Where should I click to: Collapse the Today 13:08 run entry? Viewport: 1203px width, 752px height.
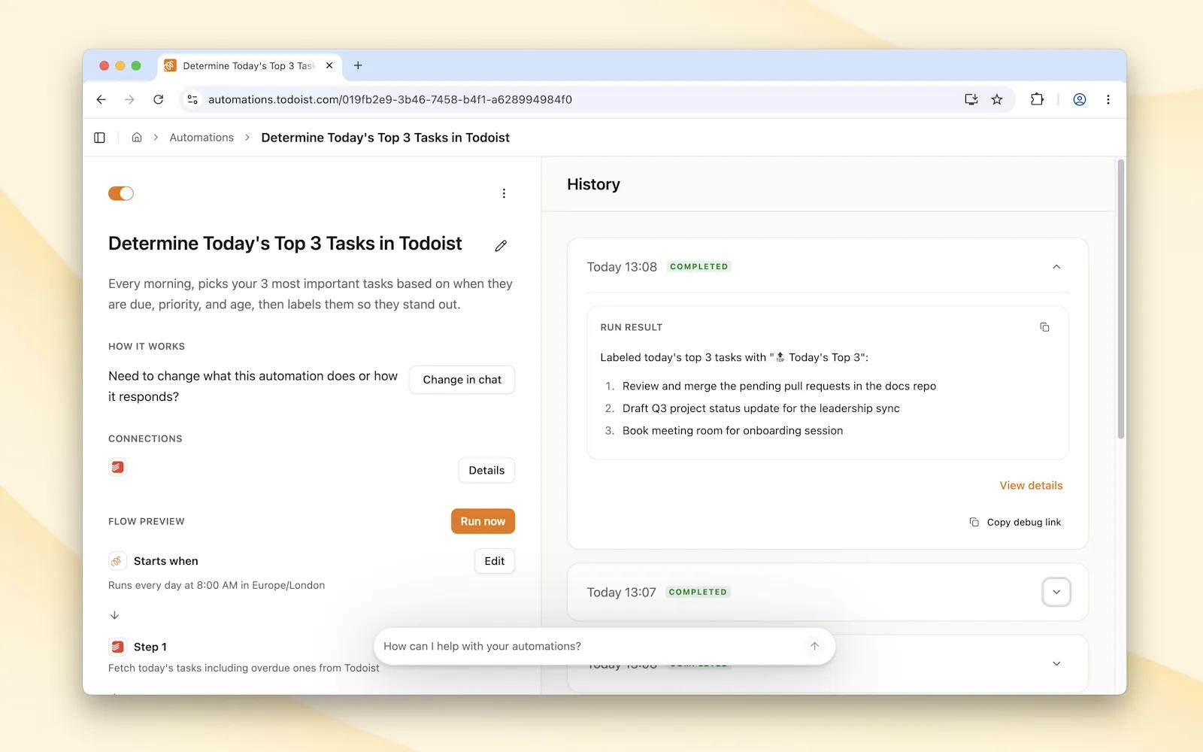pyautogui.click(x=1056, y=267)
